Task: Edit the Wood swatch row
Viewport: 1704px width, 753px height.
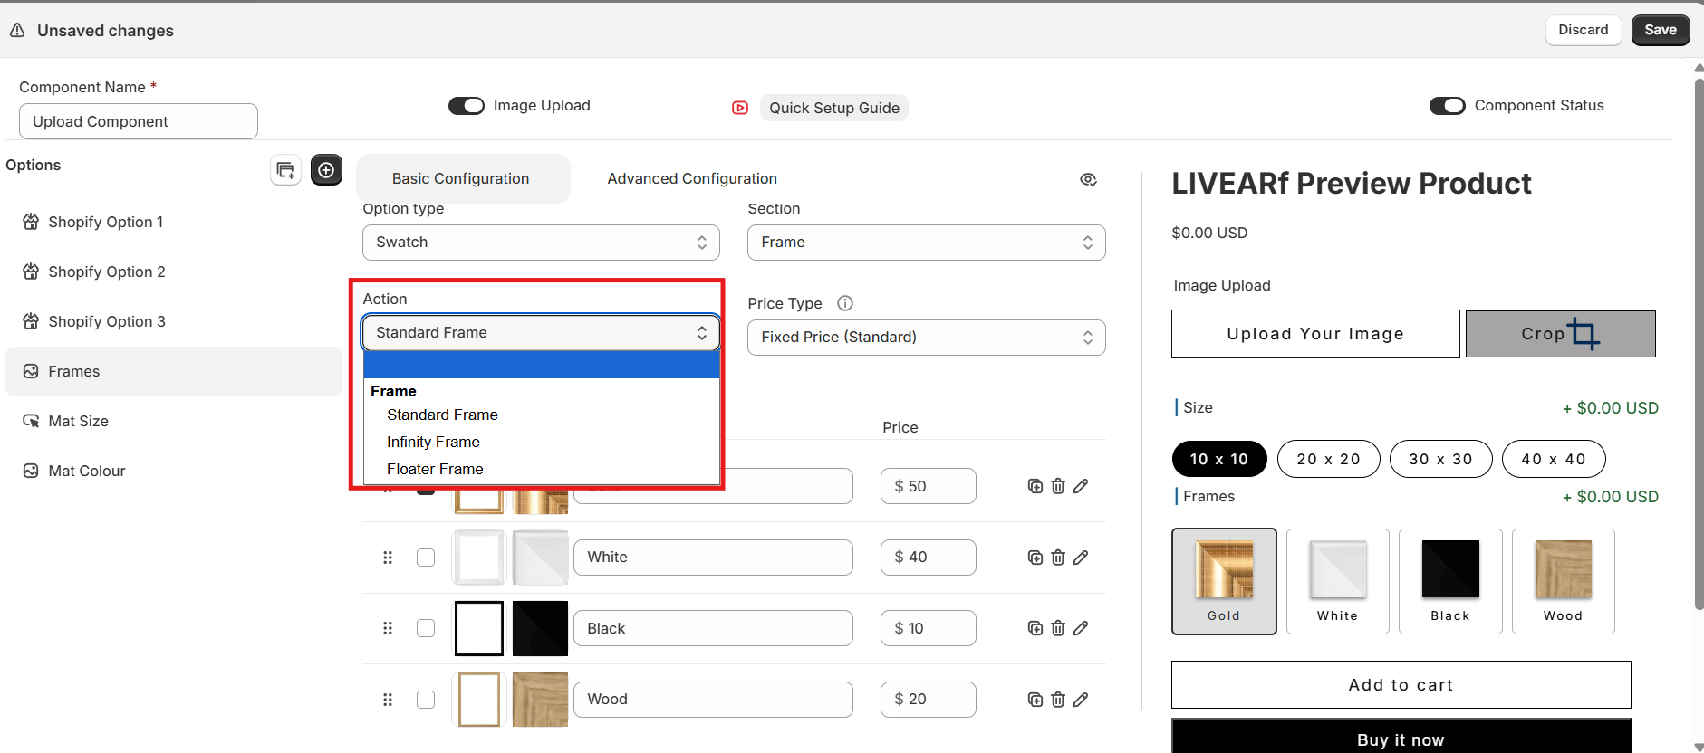Action: [x=1081, y=700]
